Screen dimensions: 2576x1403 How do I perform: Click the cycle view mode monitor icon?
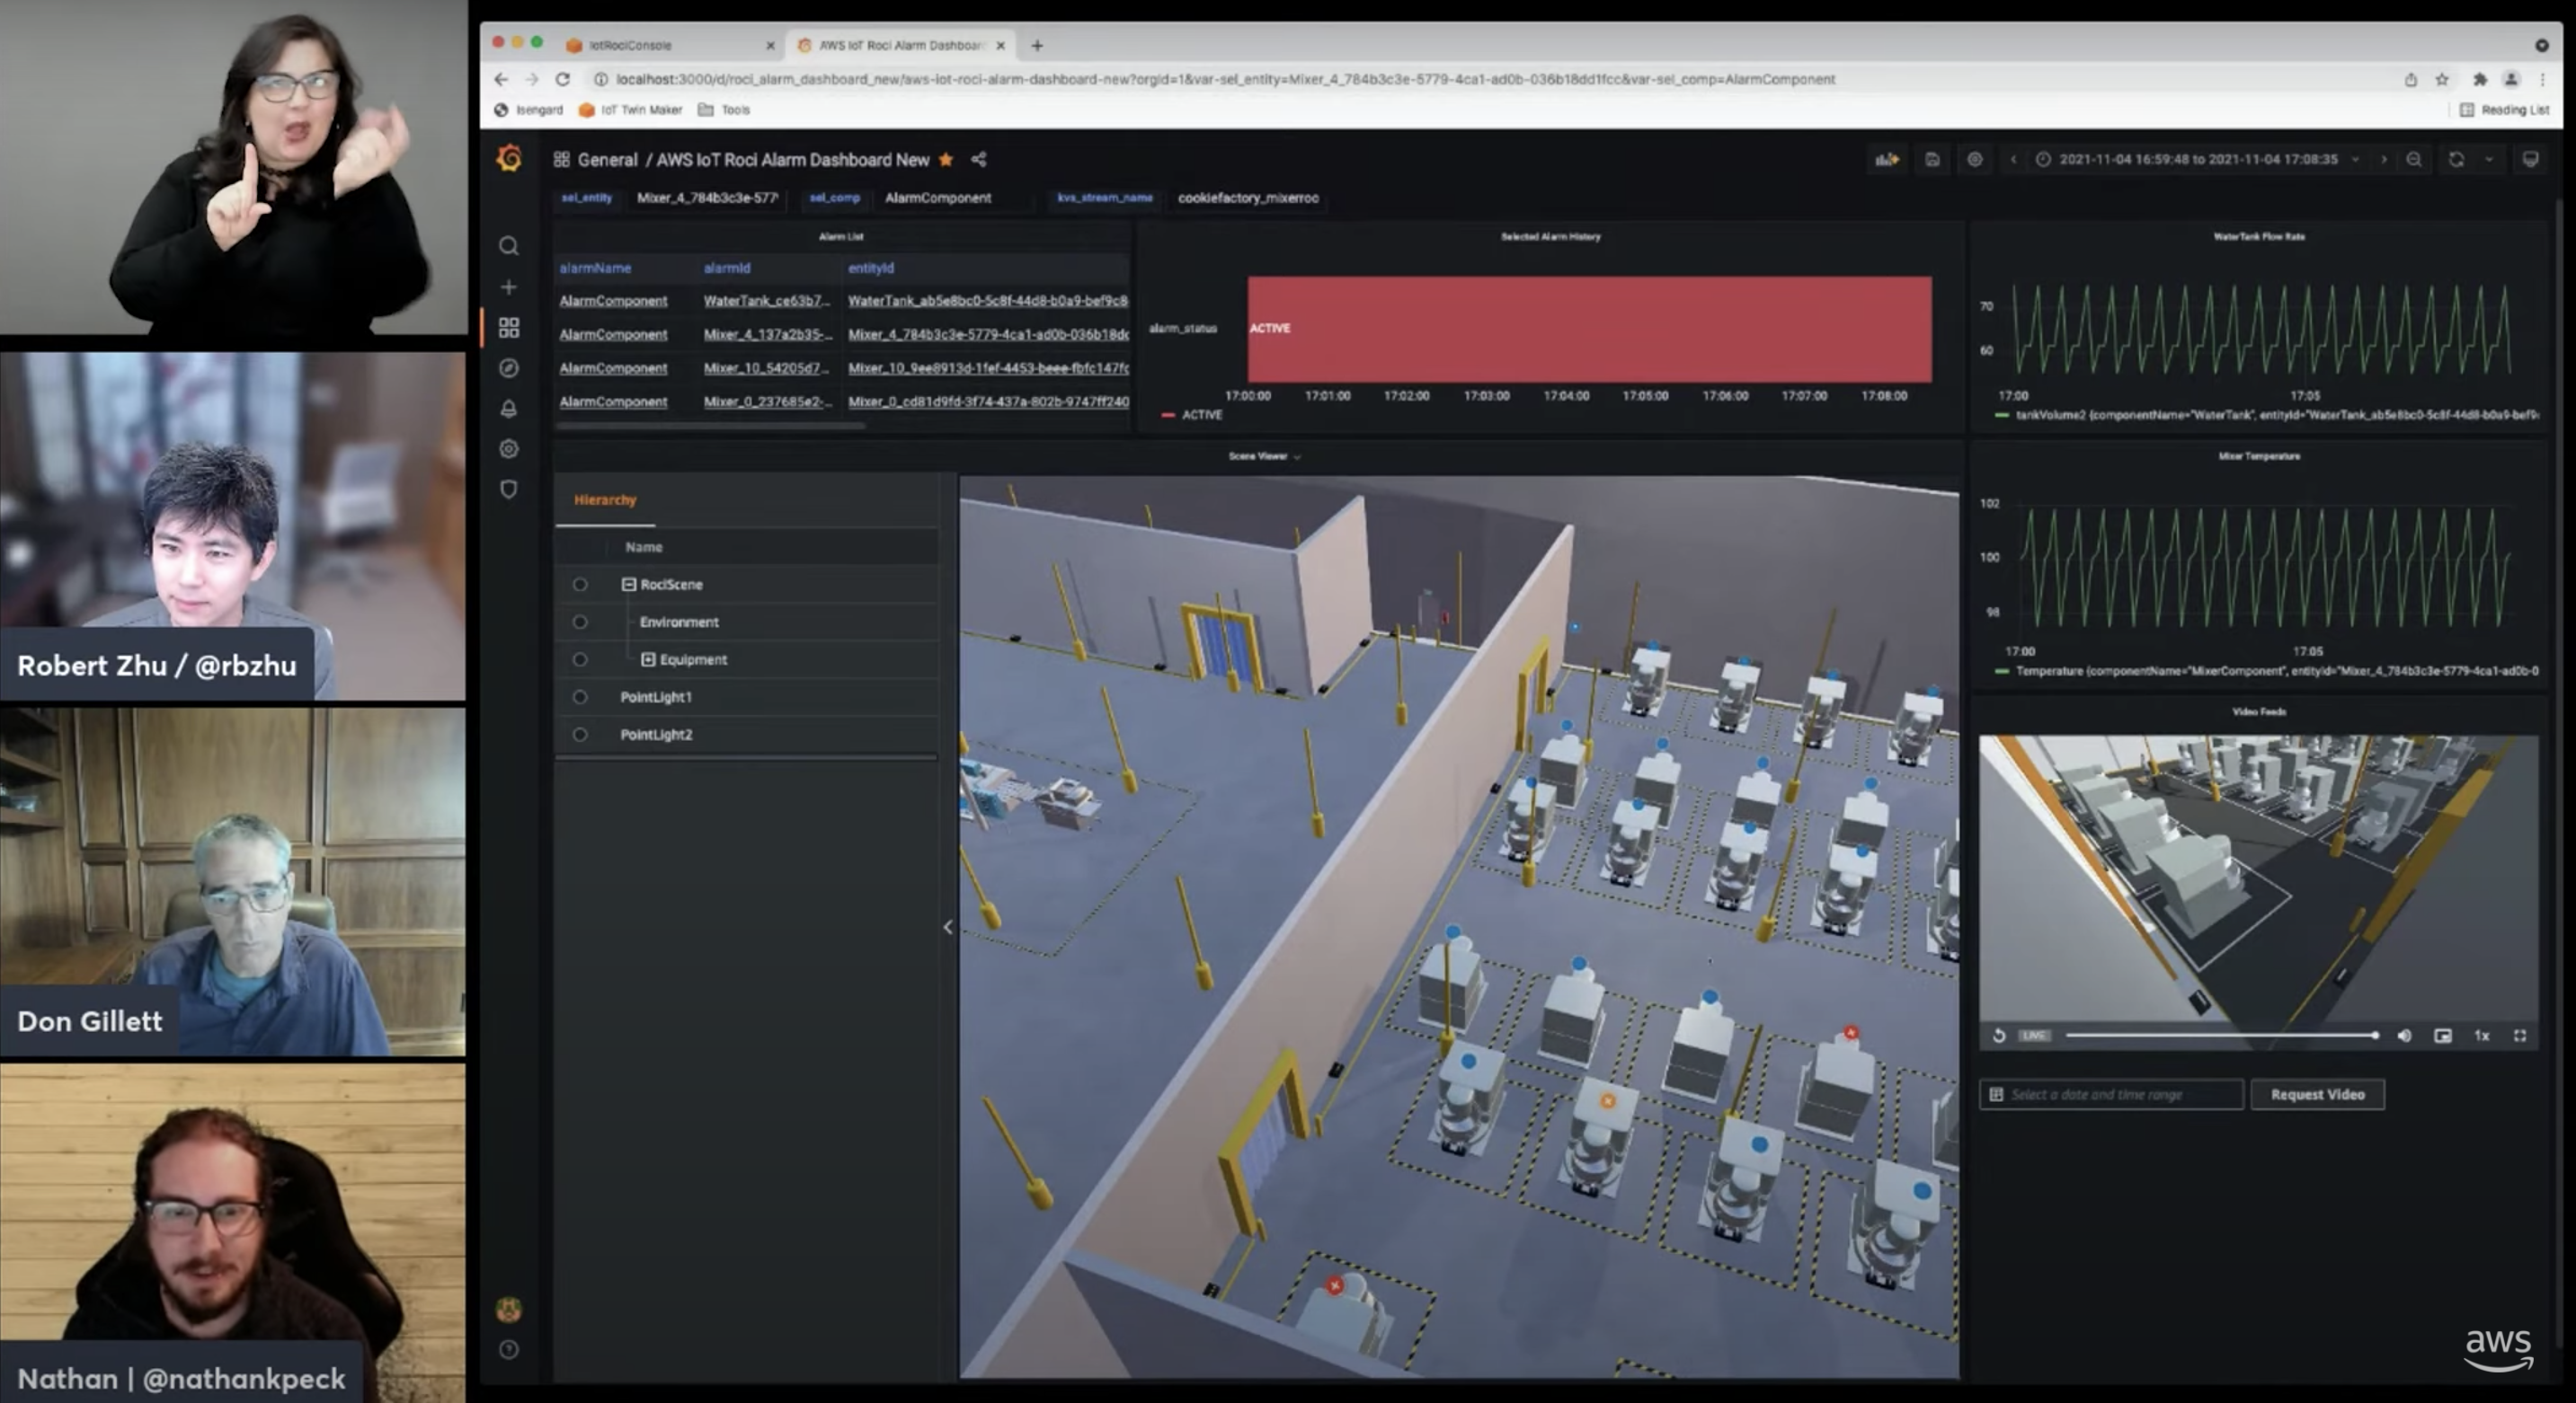(2530, 160)
